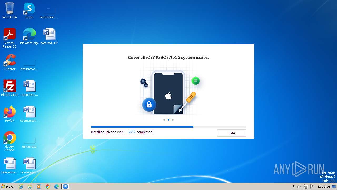Image resolution: width=337 pixels, height=190 pixels.
Task: Click the 66% completed status text
Action: click(140, 132)
